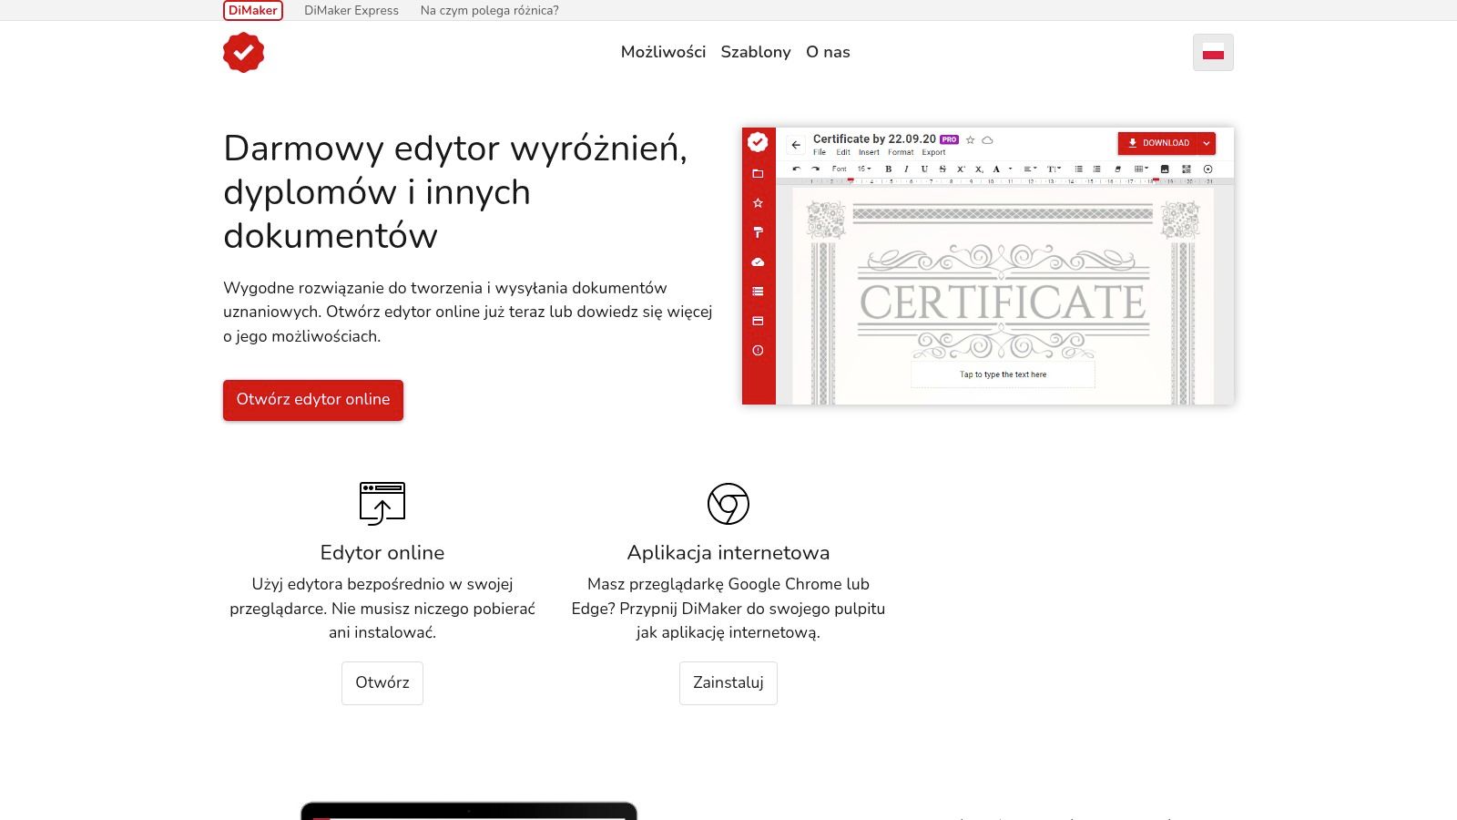
Task: Click the Chrome icon above Aplikacja internetowa
Action: click(x=728, y=503)
